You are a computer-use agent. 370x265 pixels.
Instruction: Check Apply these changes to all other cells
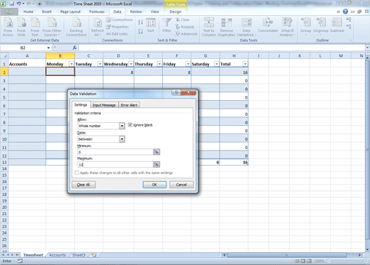tap(77, 173)
